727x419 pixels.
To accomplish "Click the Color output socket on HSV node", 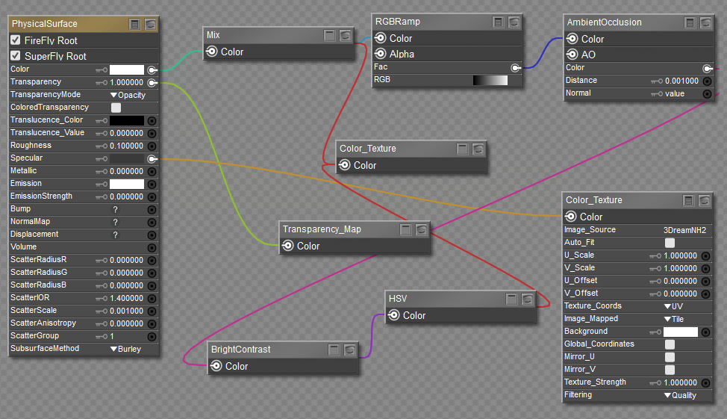I will point(394,315).
